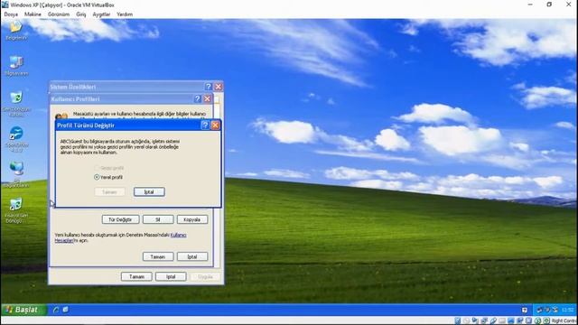Viewport: 578px width, 325px height.
Task: Click the Tür Değiştir button
Action: [x=120, y=219]
